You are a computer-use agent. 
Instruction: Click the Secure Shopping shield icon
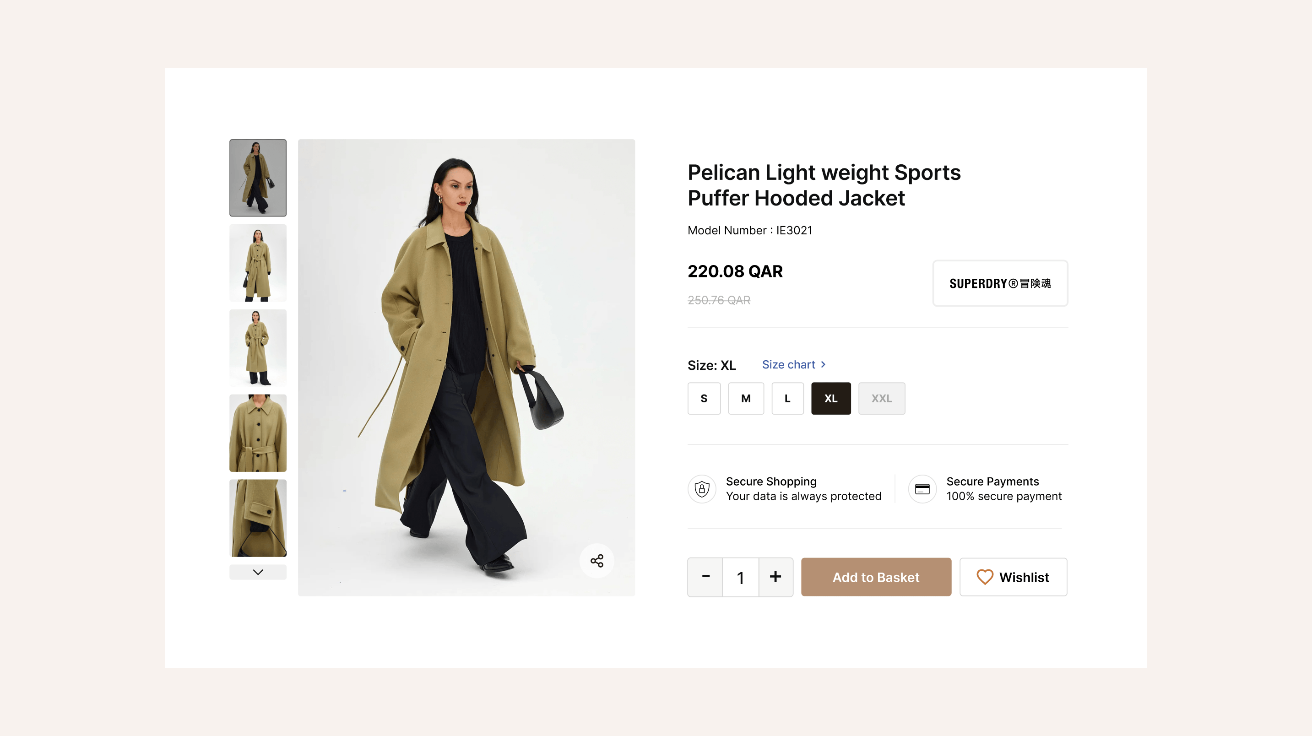702,489
